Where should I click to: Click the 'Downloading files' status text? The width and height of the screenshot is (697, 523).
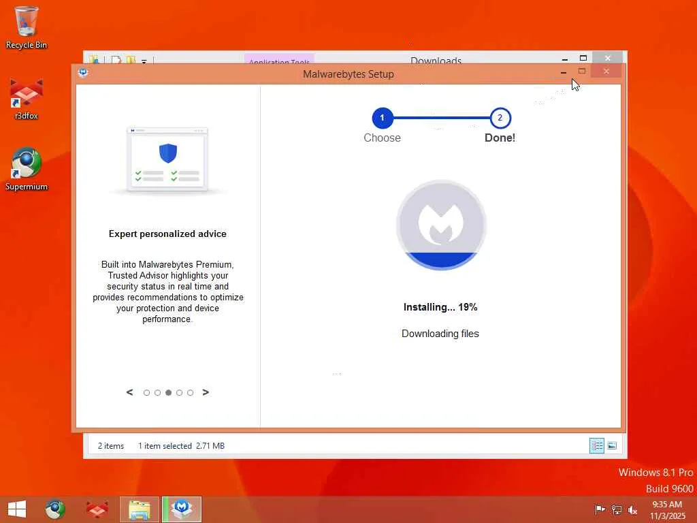click(440, 334)
